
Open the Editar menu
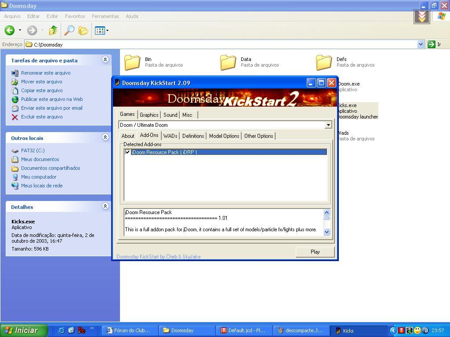click(x=33, y=16)
